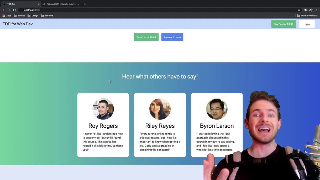Bookmark this page with the star icon
This screenshot has height=180, width=320.
[299, 10]
